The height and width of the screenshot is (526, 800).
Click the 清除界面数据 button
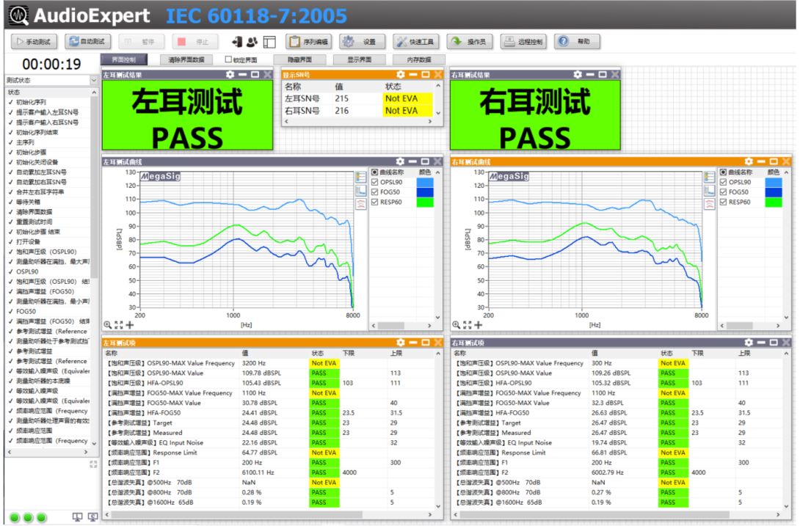click(x=186, y=59)
